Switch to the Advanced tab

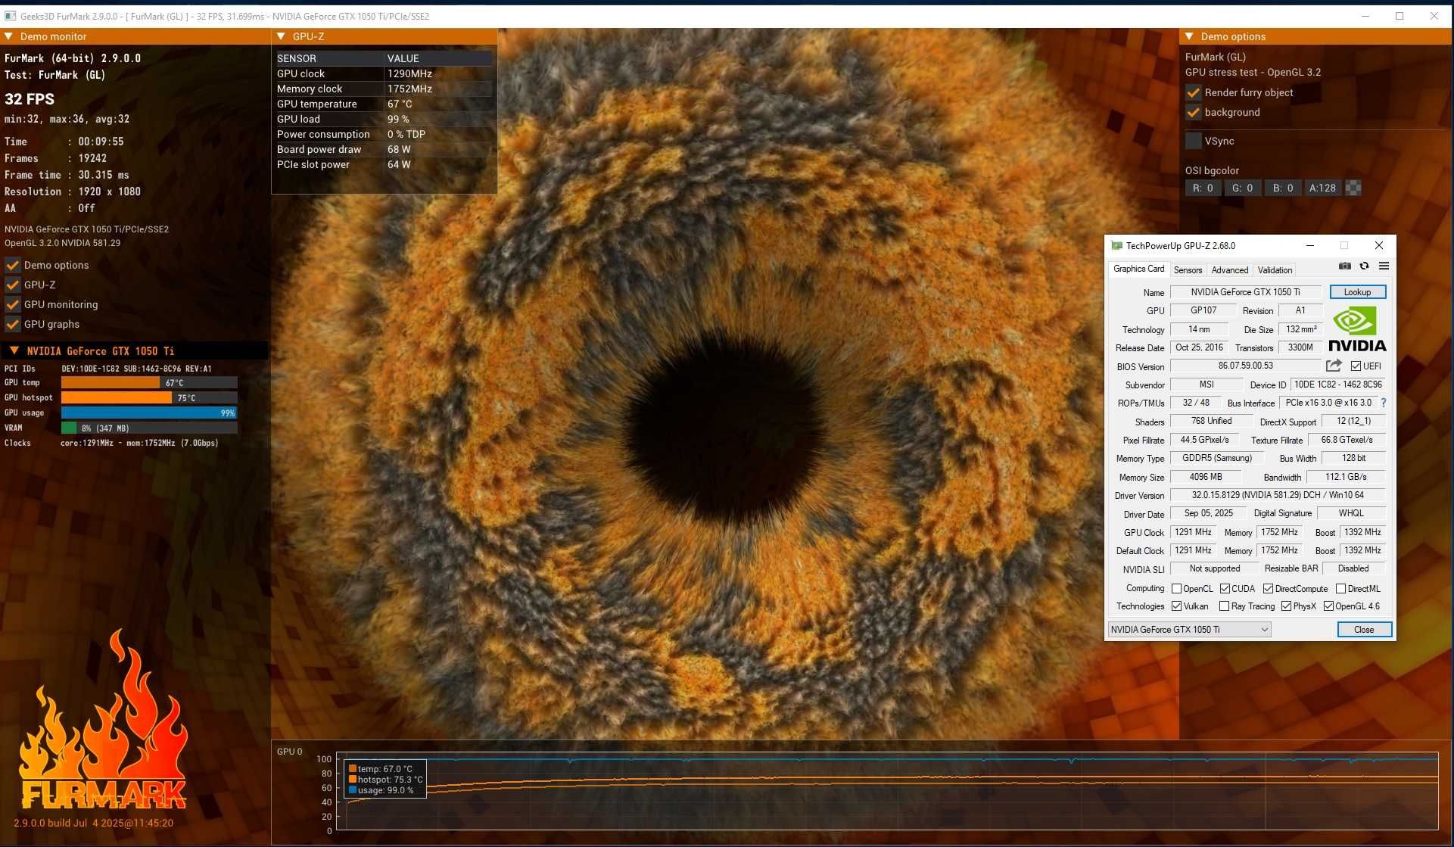(x=1229, y=270)
